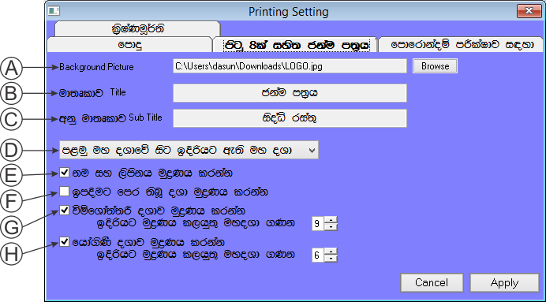Screen dimensions: 546x302
Task: Click the Apply button
Action: [x=504, y=282]
